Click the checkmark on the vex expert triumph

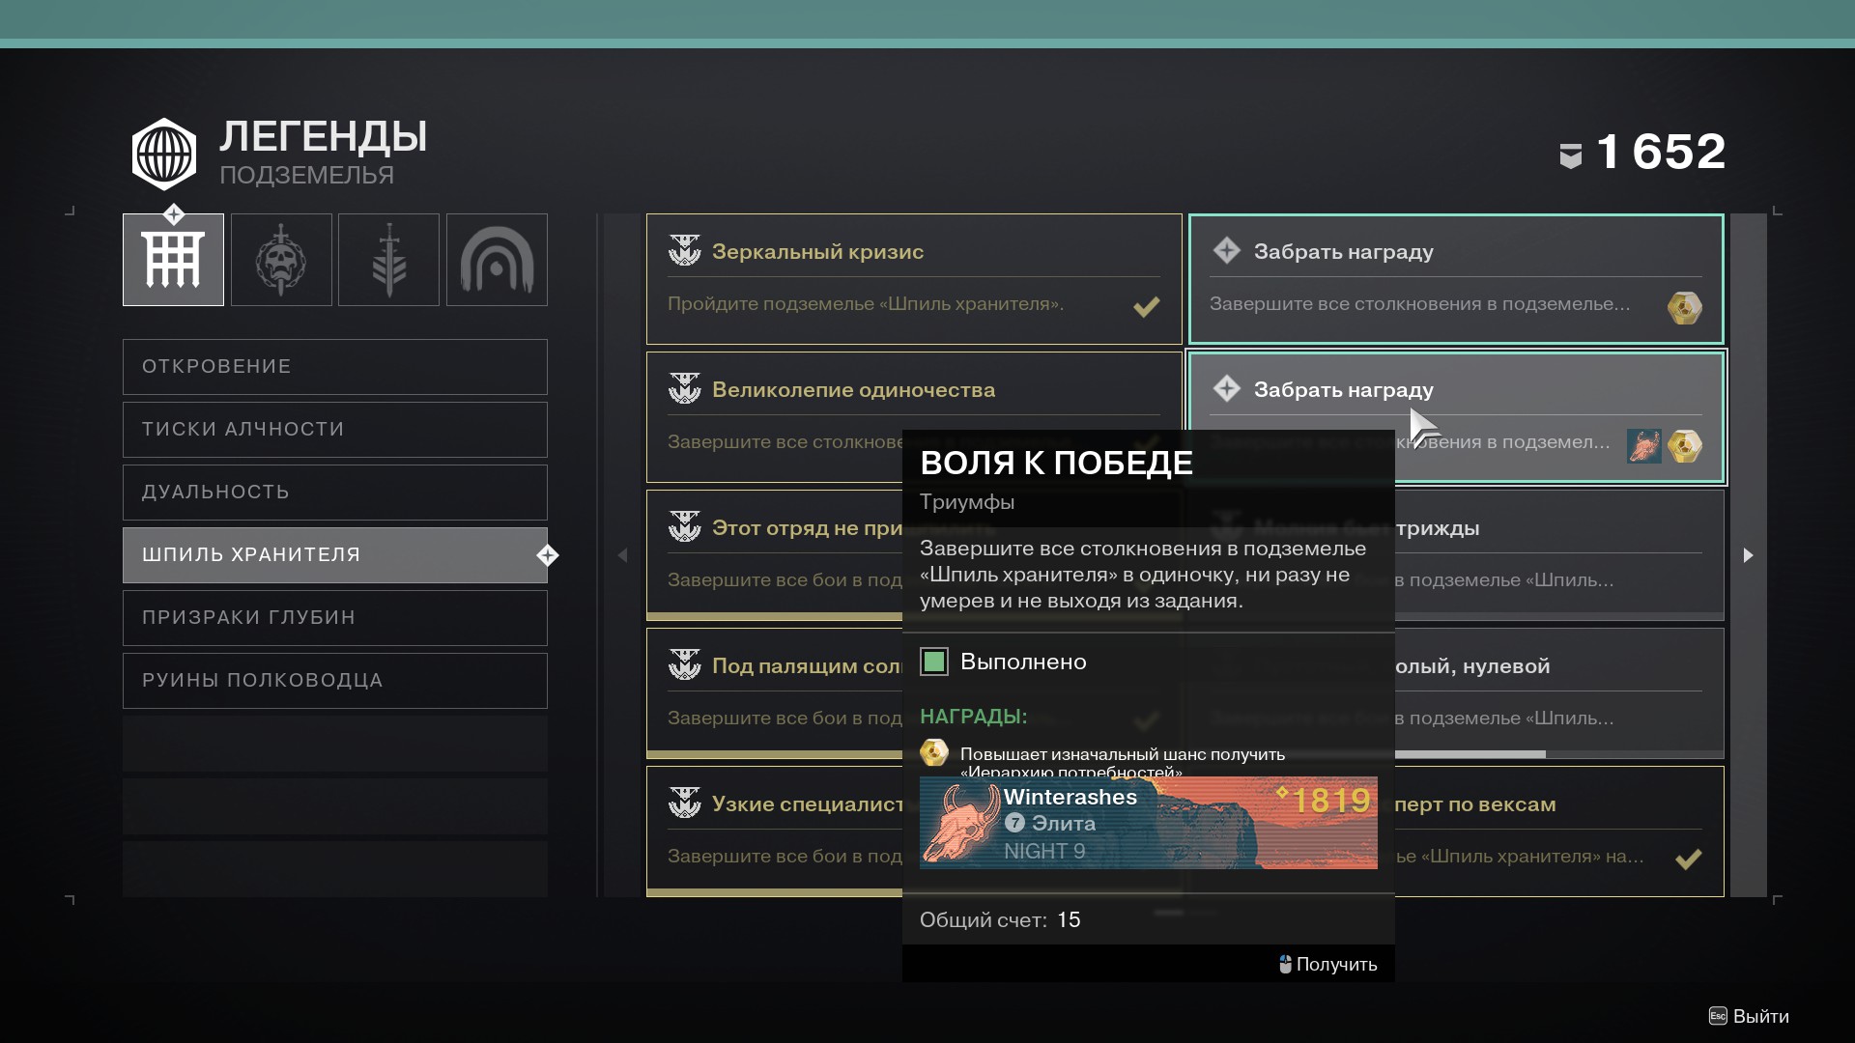coord(1688,859)
